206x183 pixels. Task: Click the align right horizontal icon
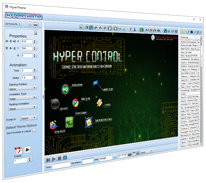(14, 41)
